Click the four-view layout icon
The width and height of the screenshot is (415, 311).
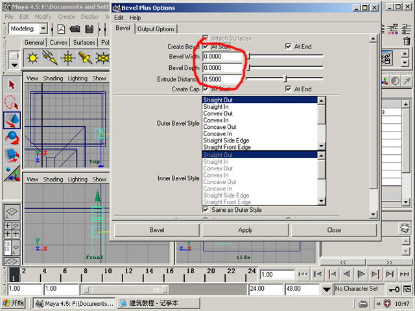pos(12,229)
